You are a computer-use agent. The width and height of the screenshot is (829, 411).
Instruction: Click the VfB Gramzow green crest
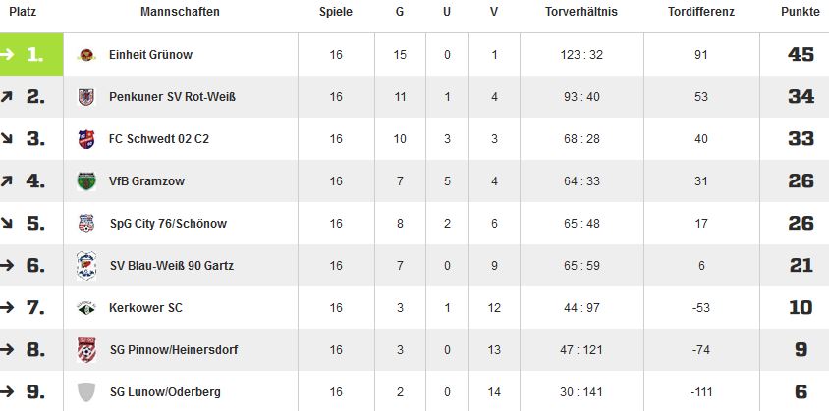86,181
